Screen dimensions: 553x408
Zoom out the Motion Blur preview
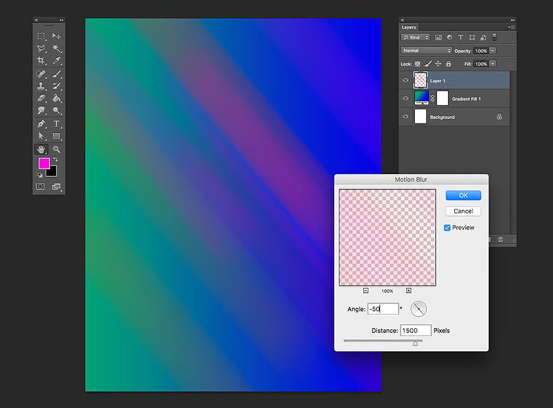(x=366, y=290)
